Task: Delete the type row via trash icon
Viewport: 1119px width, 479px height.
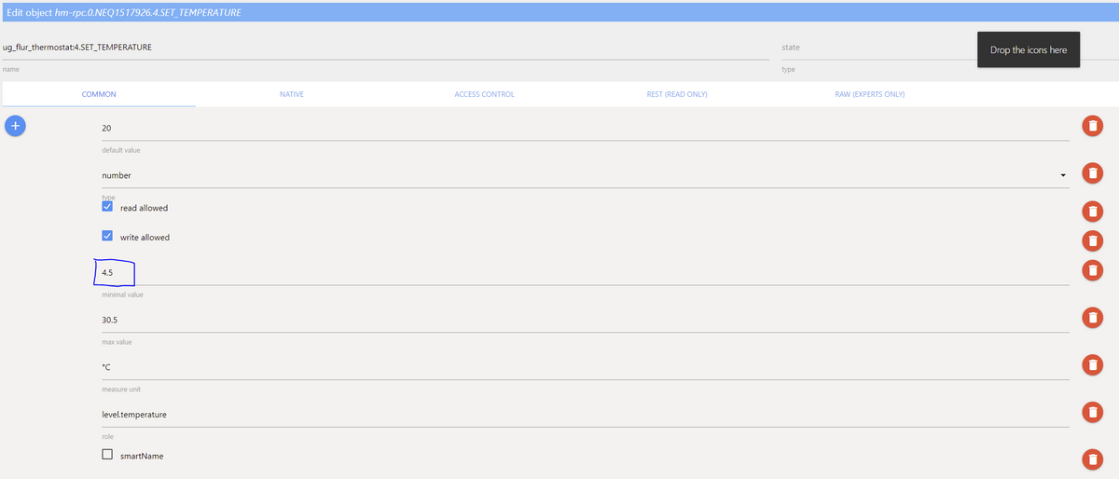Action: [x=1092, y=173]
